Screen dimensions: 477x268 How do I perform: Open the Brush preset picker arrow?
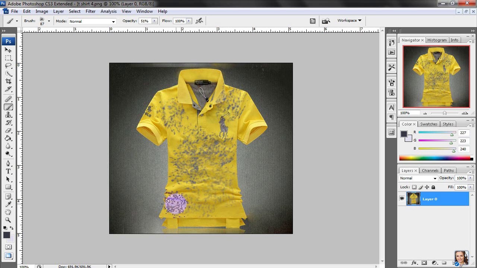pyautogui.click(x=49, y=21)
